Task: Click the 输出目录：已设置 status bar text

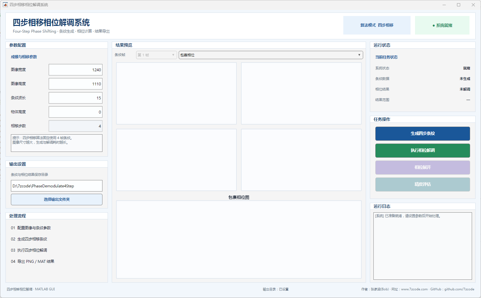Action: [x=276, y=289]
